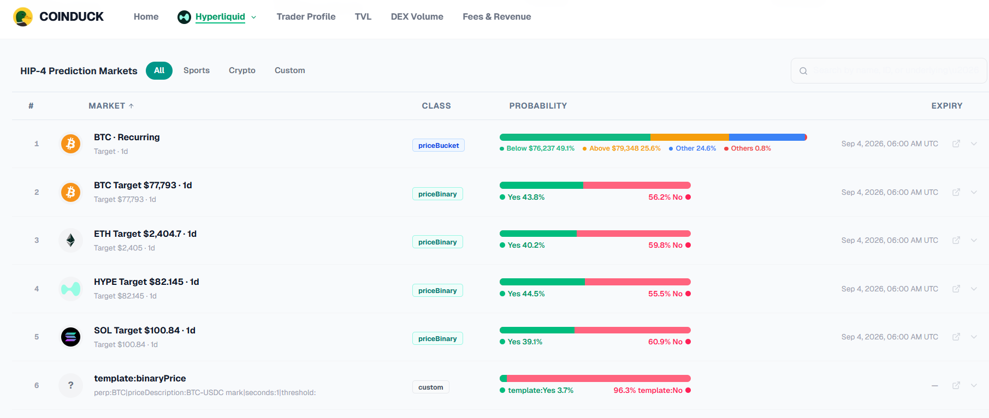Image resolution: width=989 pixels, height=418 pixels.
Task: Click the Solana icon in the SOL Target row
Action: coord(70,337)
